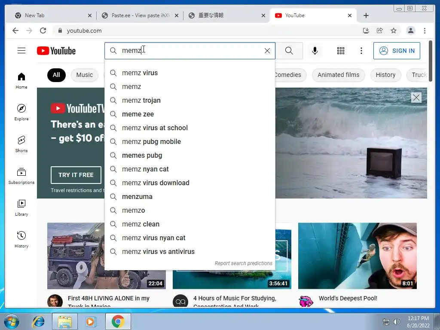440x330 pixels.
Task: Close the Paste.ee tab
Action: 177,15
